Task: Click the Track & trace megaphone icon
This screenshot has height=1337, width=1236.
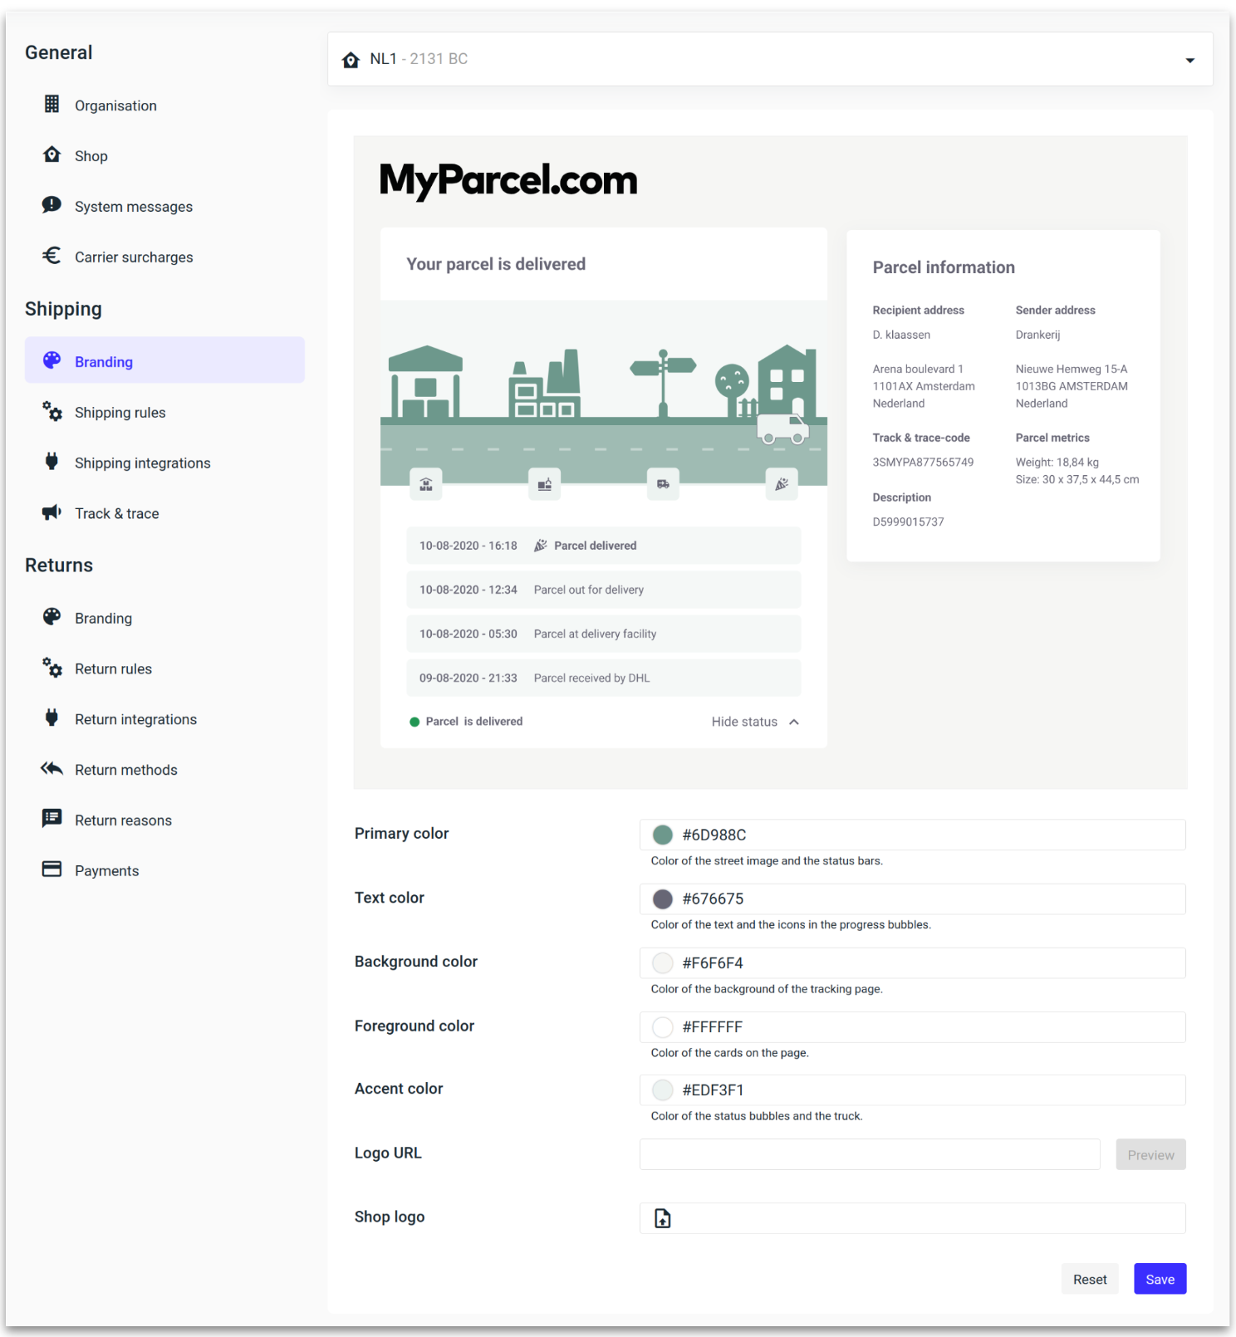Action: pyautogui.click(x=51, y=512)
